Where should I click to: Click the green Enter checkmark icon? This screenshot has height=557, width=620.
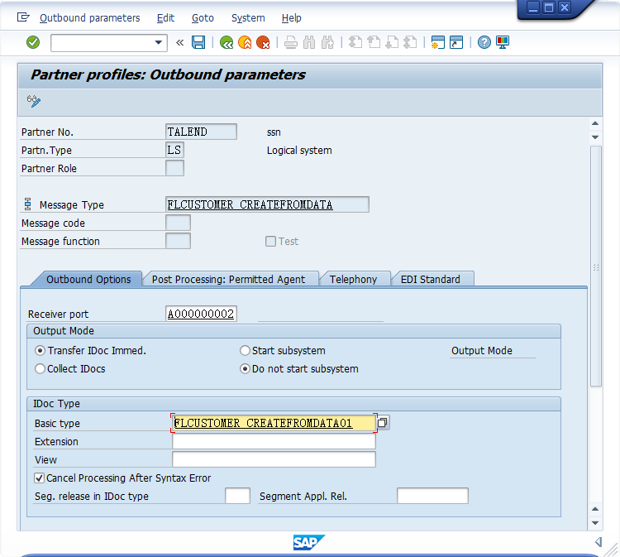[x=33, y=42]
